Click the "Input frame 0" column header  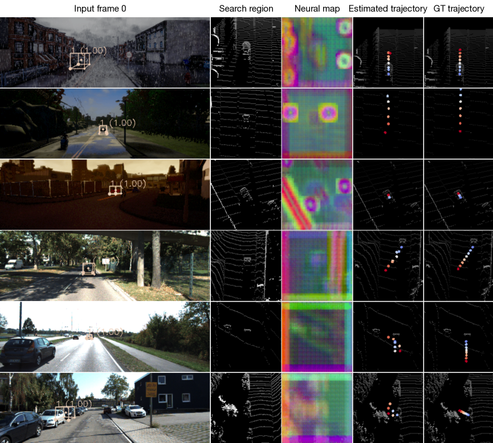[x=100, y=8]
